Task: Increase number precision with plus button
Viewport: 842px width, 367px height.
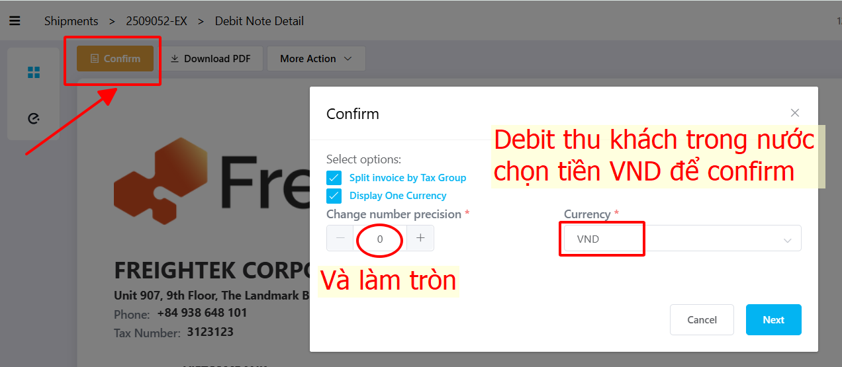Action: (420, 238)
